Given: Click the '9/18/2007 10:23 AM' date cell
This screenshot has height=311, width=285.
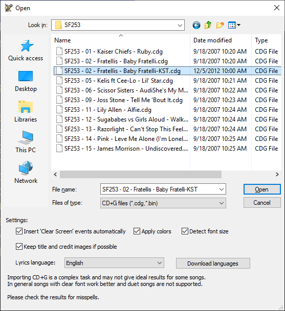Looking at the screenshot, I should click(x=220, y=100).
